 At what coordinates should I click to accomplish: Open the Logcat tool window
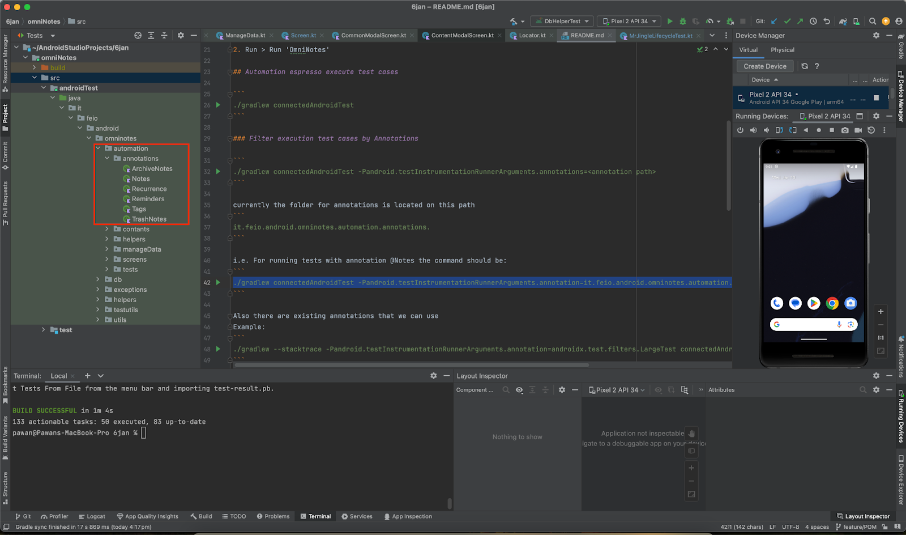(92, 516)
